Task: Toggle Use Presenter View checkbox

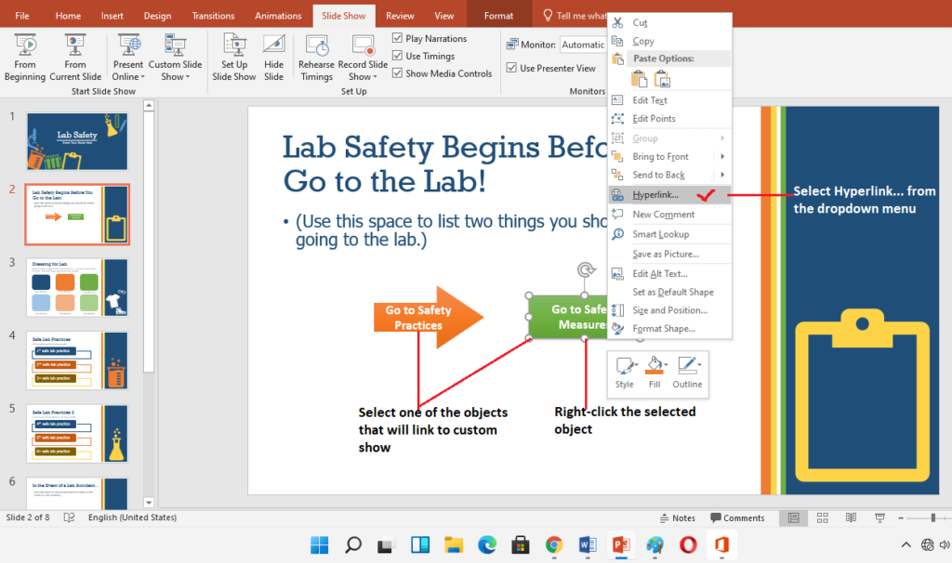Action: pyautogui.click(x=511, y=68)
